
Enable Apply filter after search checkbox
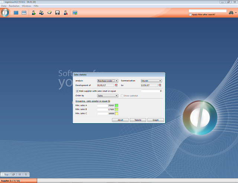coord(190,14)
